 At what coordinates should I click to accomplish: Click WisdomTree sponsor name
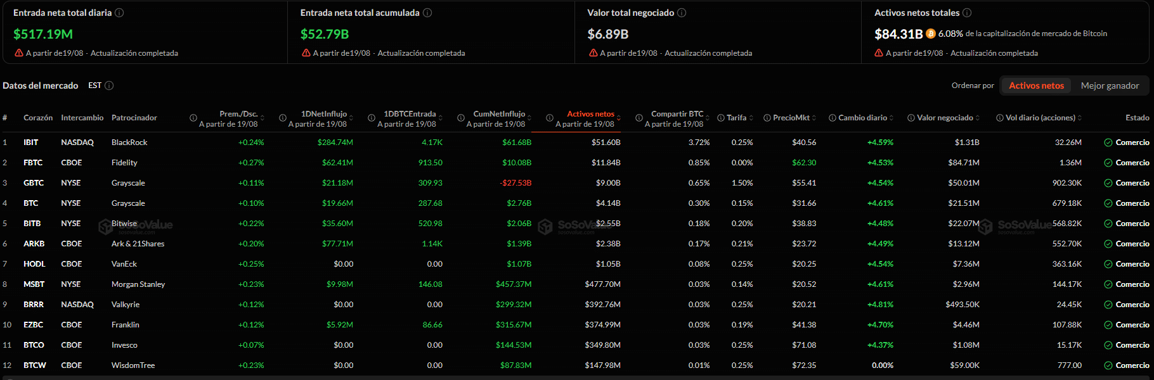(133, 365)
